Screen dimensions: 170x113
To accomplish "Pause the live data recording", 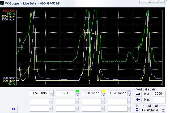I will [14, 109].
